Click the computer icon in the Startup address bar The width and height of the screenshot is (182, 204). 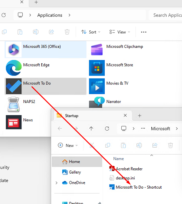pos(124,129)
